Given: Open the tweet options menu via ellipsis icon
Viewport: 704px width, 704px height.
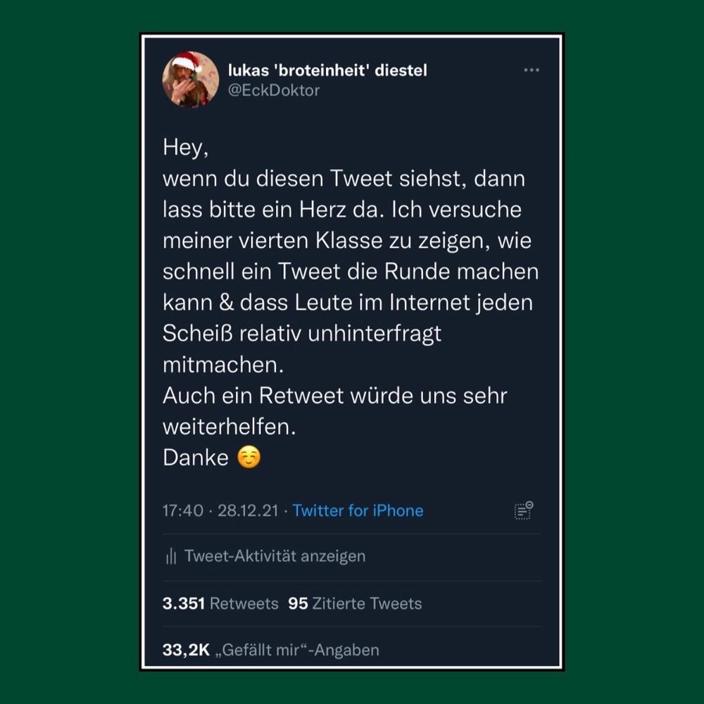Looking at the screenshot, I should point(532,69).
